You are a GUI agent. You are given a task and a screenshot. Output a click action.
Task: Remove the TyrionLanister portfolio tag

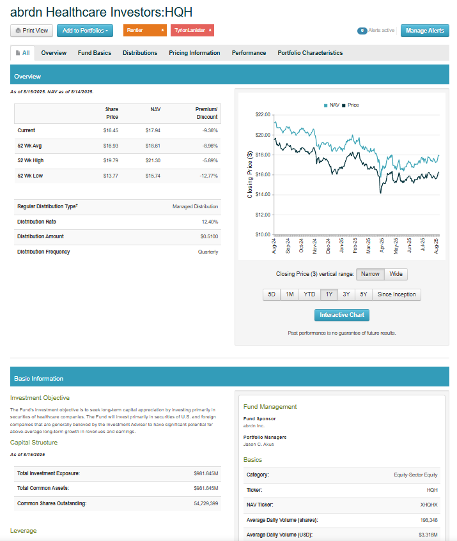[x=210, y=30]
